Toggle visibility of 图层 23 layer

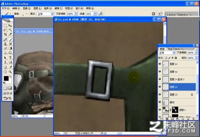(160, 94)
